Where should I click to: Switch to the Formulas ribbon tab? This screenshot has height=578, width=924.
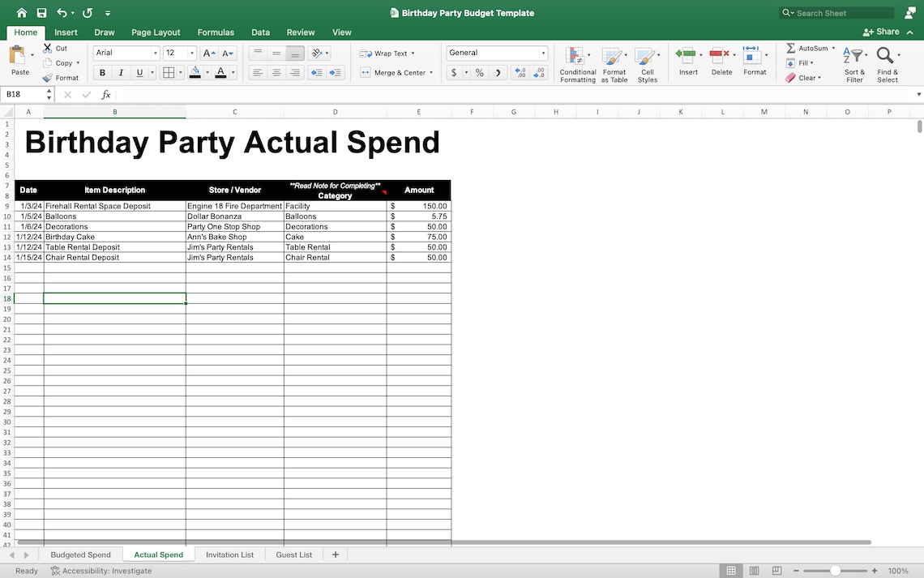click(x=216, y=32)
